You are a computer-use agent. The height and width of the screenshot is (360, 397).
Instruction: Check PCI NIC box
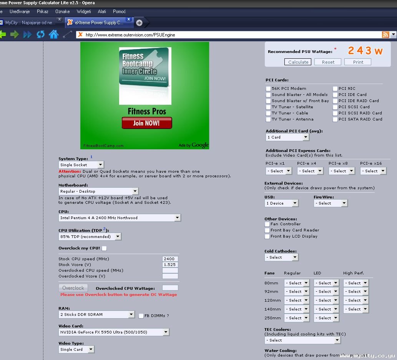pos(335,89)
